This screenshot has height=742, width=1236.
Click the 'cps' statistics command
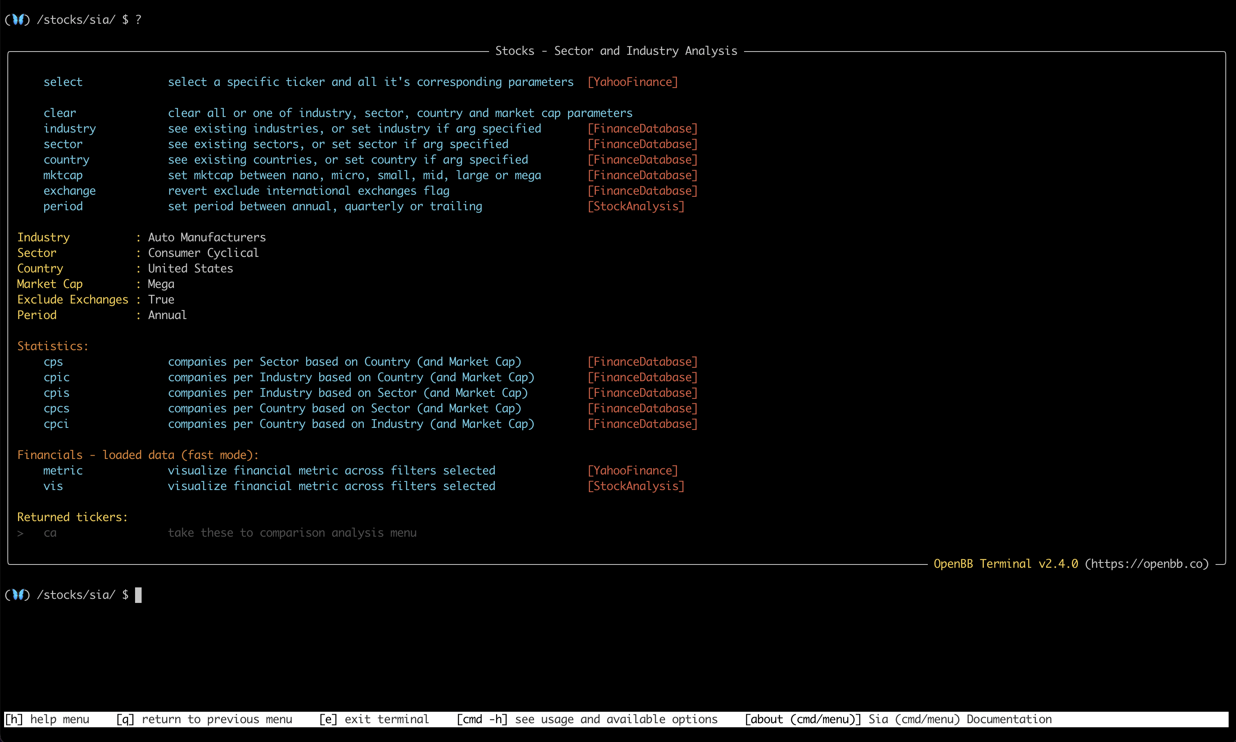pos(53,362)
